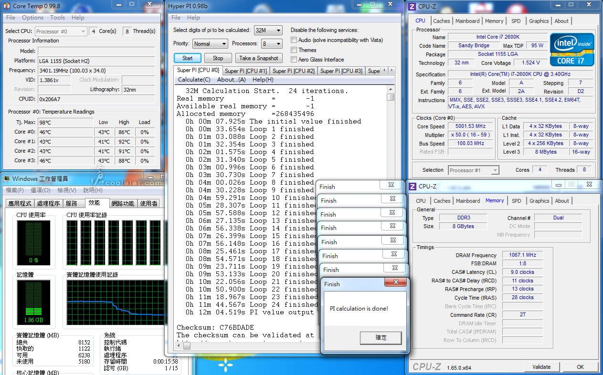
Task: Click Take a Snapshot button
Action: pos(259,58)
